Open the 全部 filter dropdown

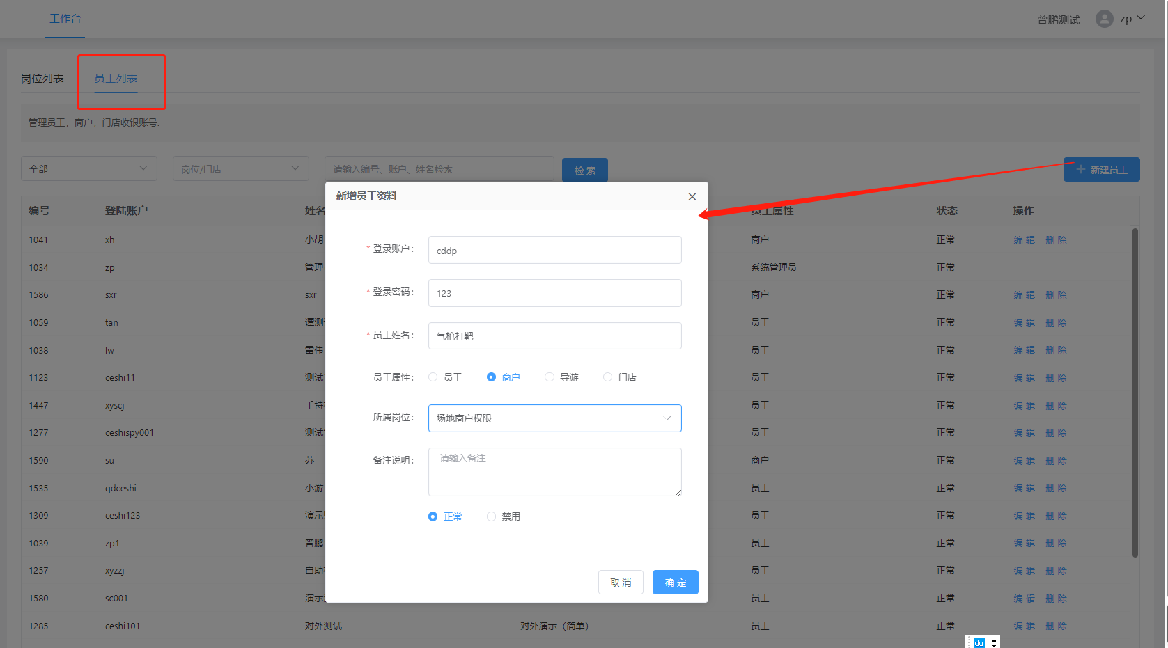(88, 169)
